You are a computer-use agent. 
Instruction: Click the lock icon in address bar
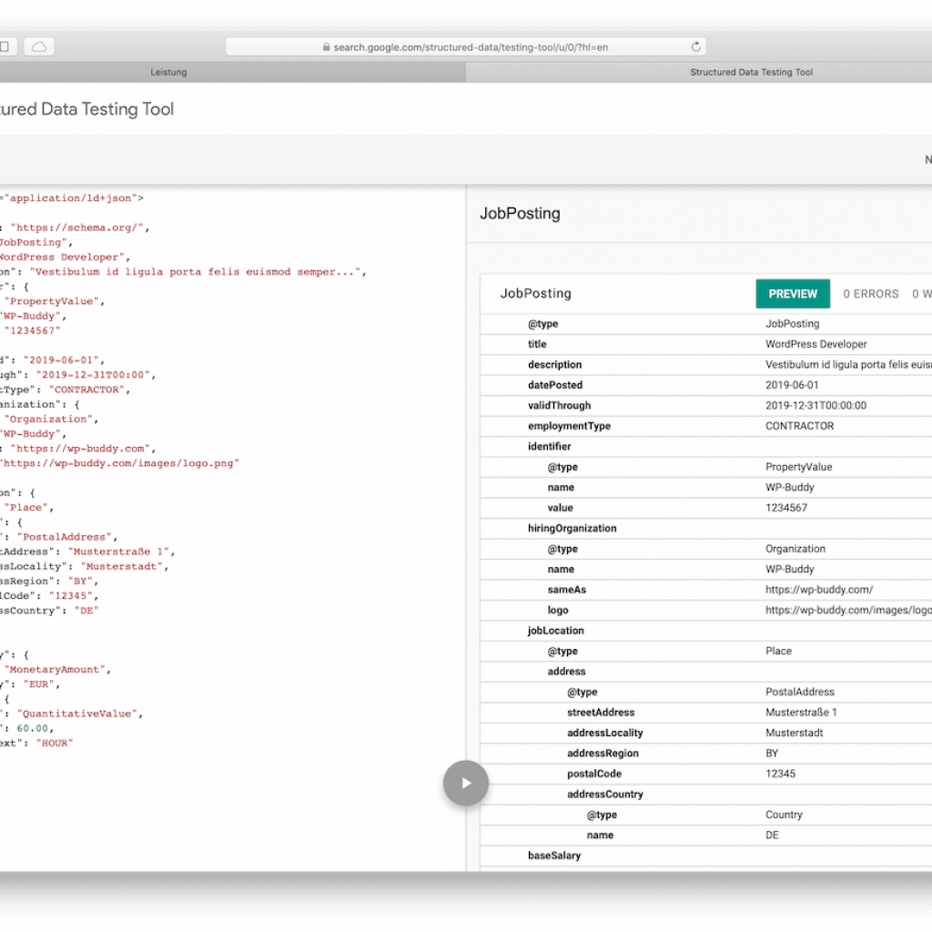[327, 46]
